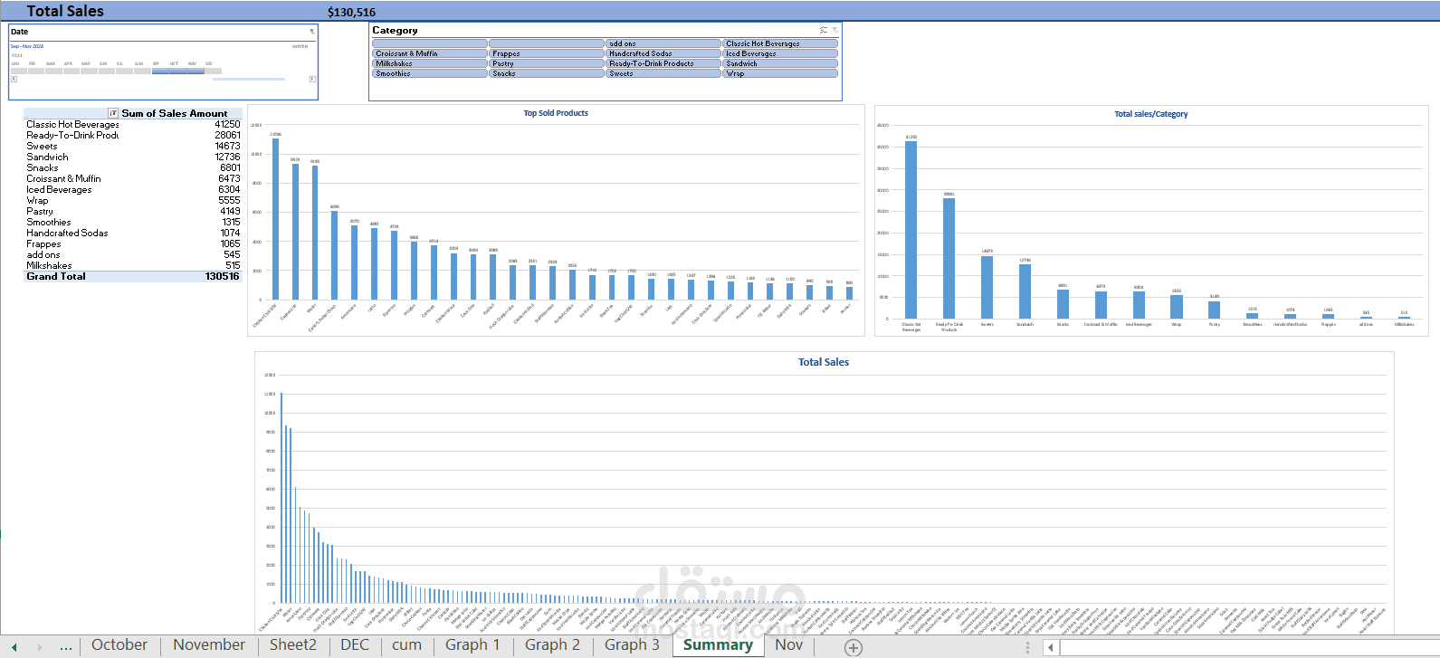The image size is (1440, 658).
Task: Show hidden sheet tabs via the ellipsis
Action: 65,646
